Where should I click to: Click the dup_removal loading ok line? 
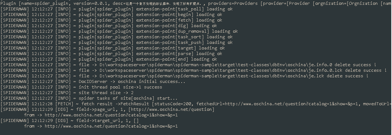[x=119, y=31]
